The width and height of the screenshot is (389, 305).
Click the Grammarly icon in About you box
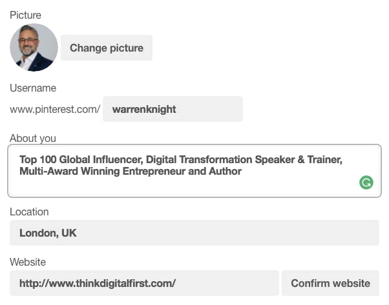pyautogui.click(x=366, y=182)
